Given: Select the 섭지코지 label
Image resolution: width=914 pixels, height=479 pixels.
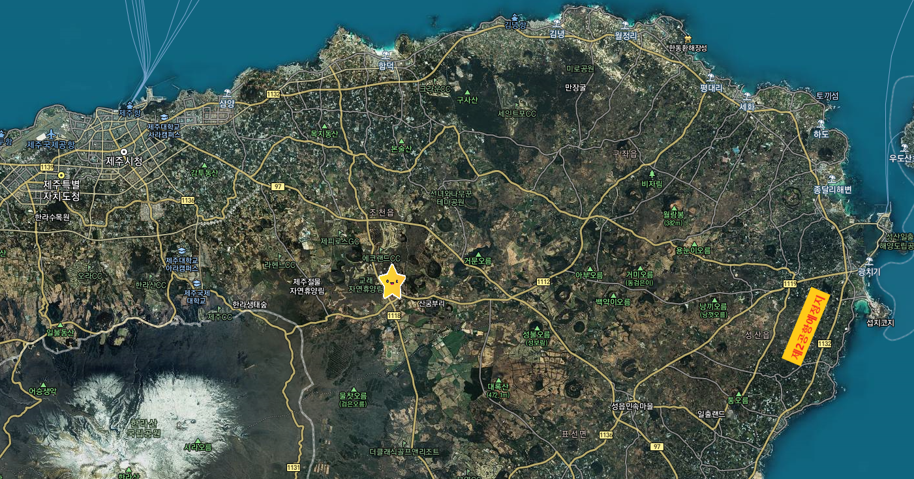Looking at the screenshot, I should pyautogui.click(x=880, y=323).
